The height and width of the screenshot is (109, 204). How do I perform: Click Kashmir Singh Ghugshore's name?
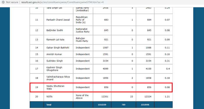(x=54, y=69)
